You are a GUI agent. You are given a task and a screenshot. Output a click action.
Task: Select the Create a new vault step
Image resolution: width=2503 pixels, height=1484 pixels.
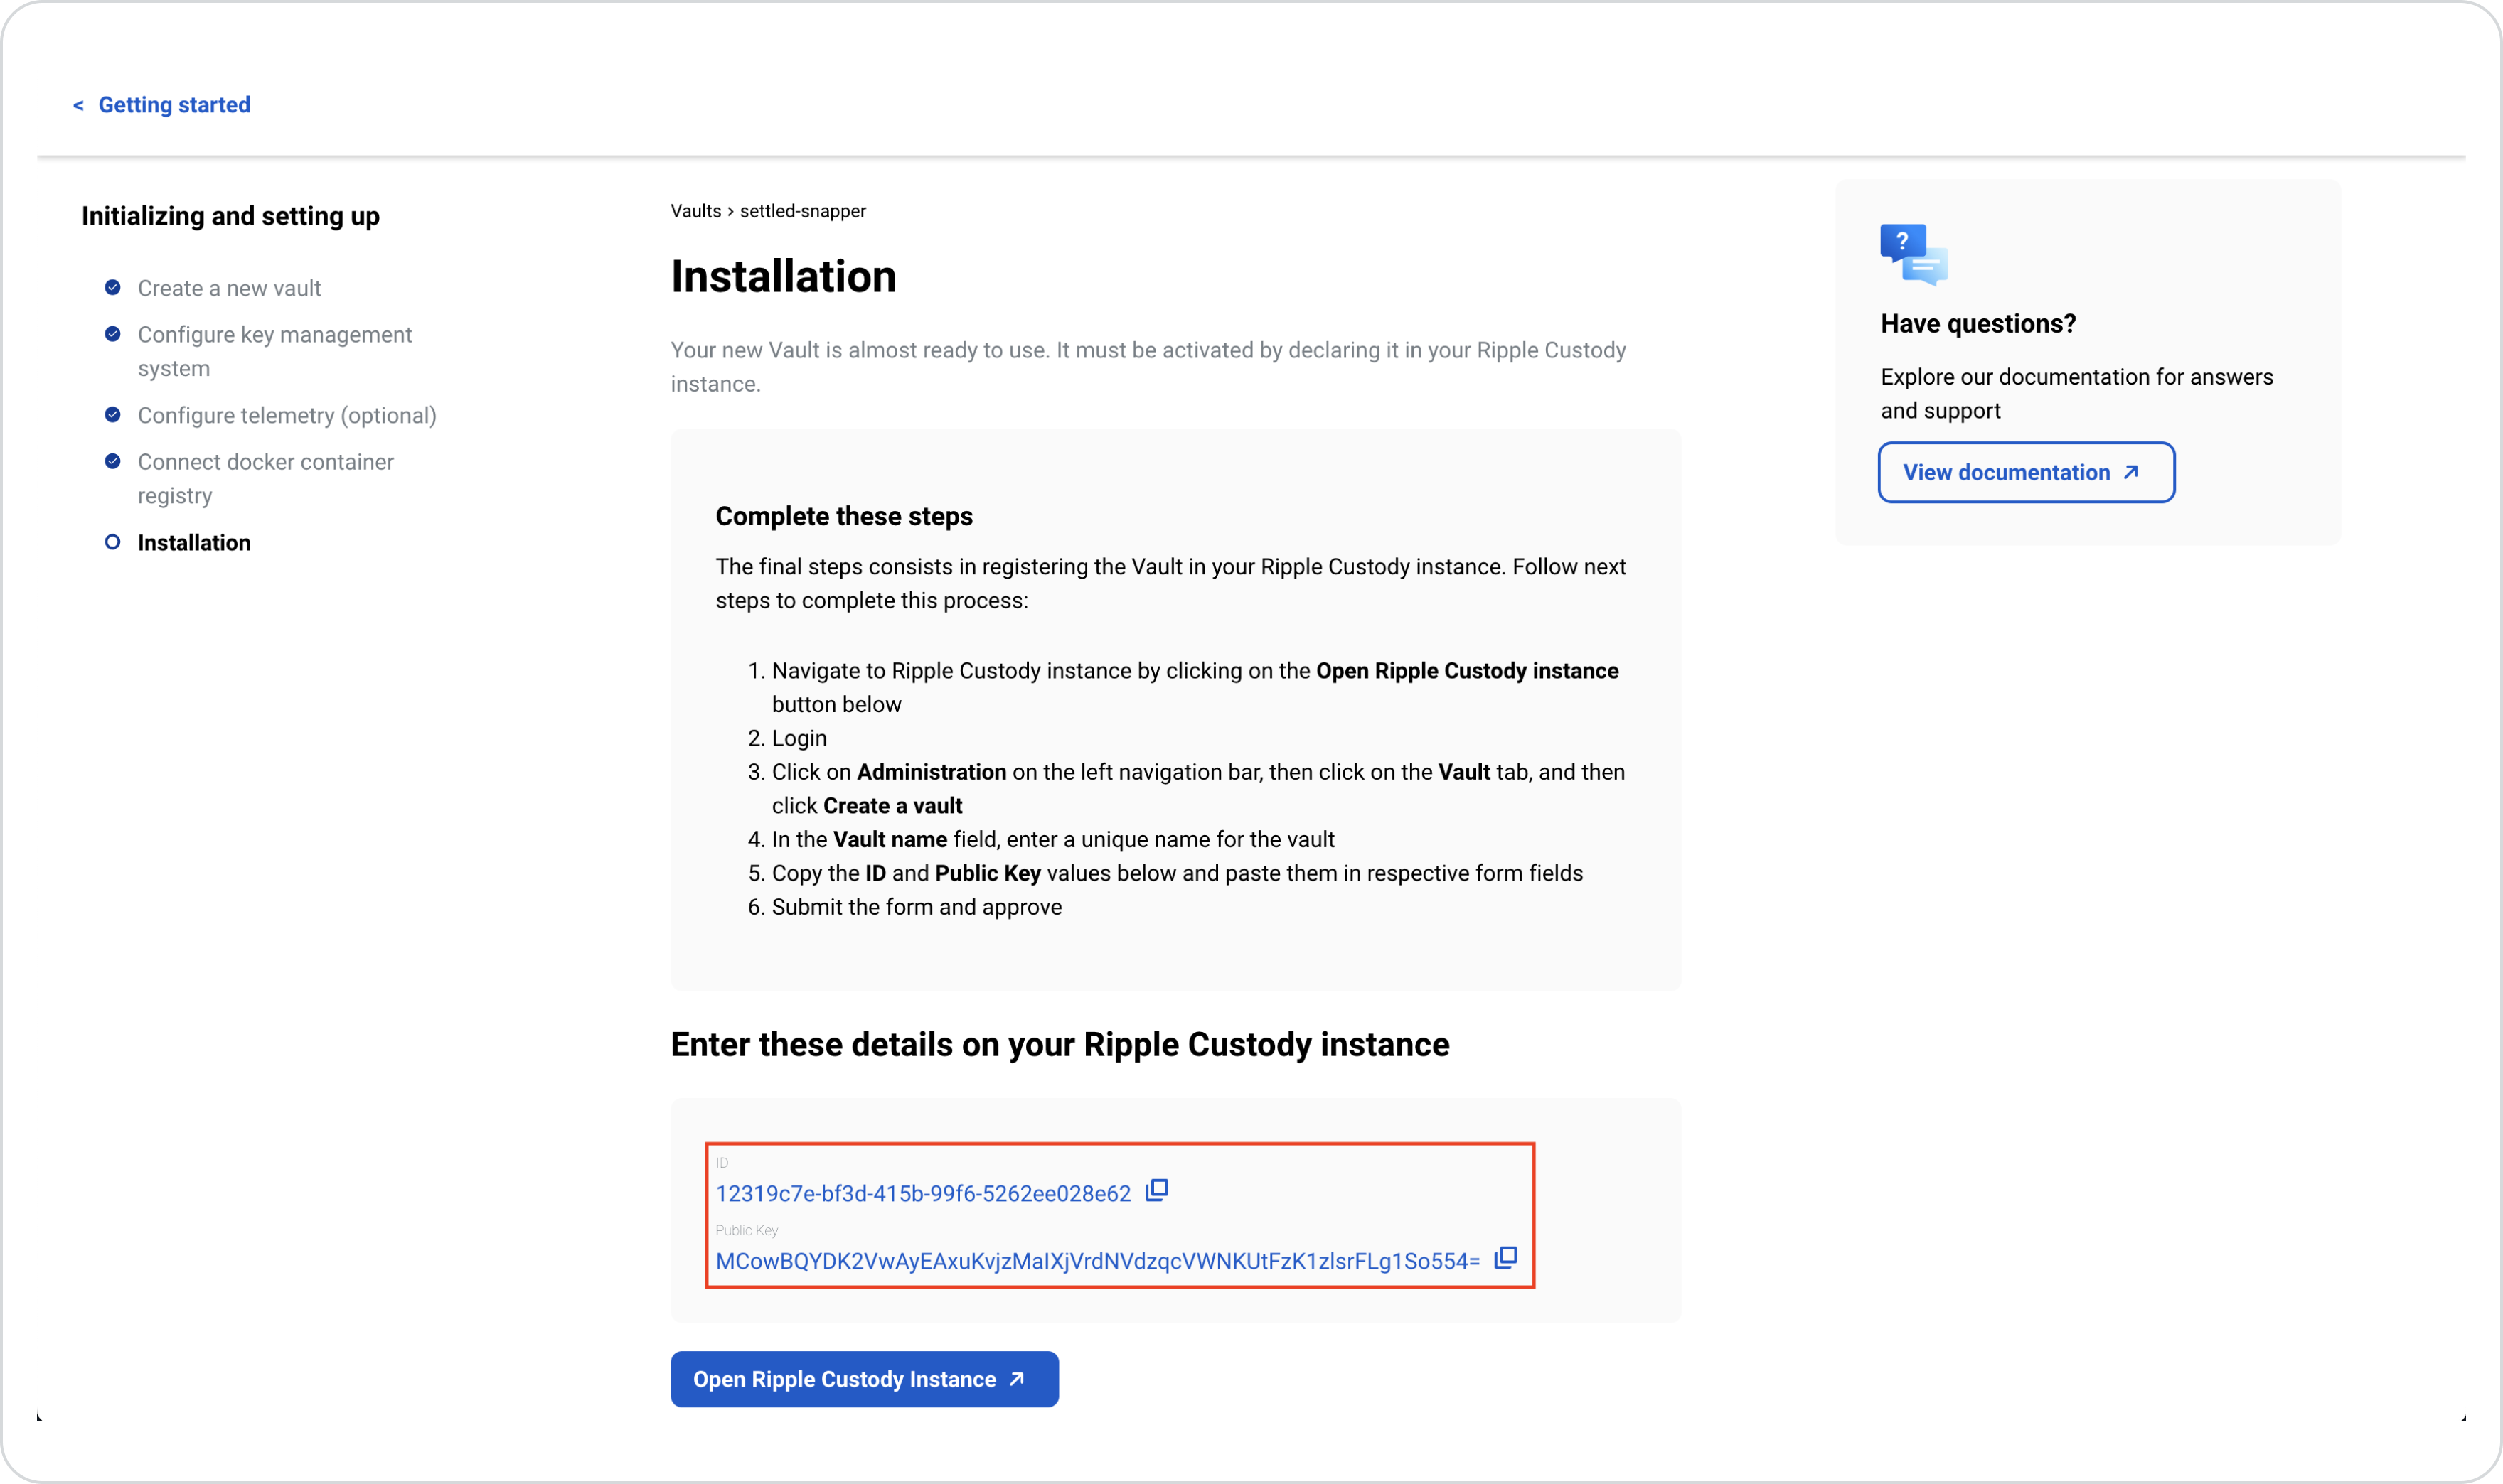click(x=229, y=288)
